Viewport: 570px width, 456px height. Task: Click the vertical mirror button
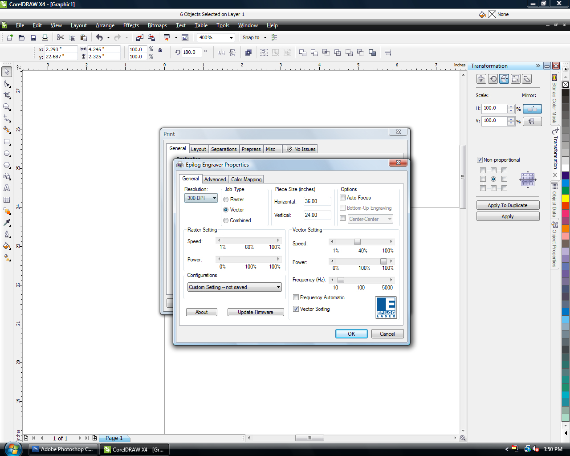coord(532,121)
